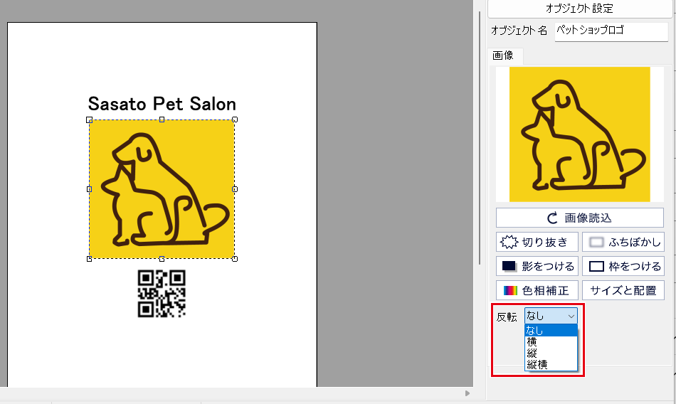Switch to the 画像 tab

click(504, 55)
